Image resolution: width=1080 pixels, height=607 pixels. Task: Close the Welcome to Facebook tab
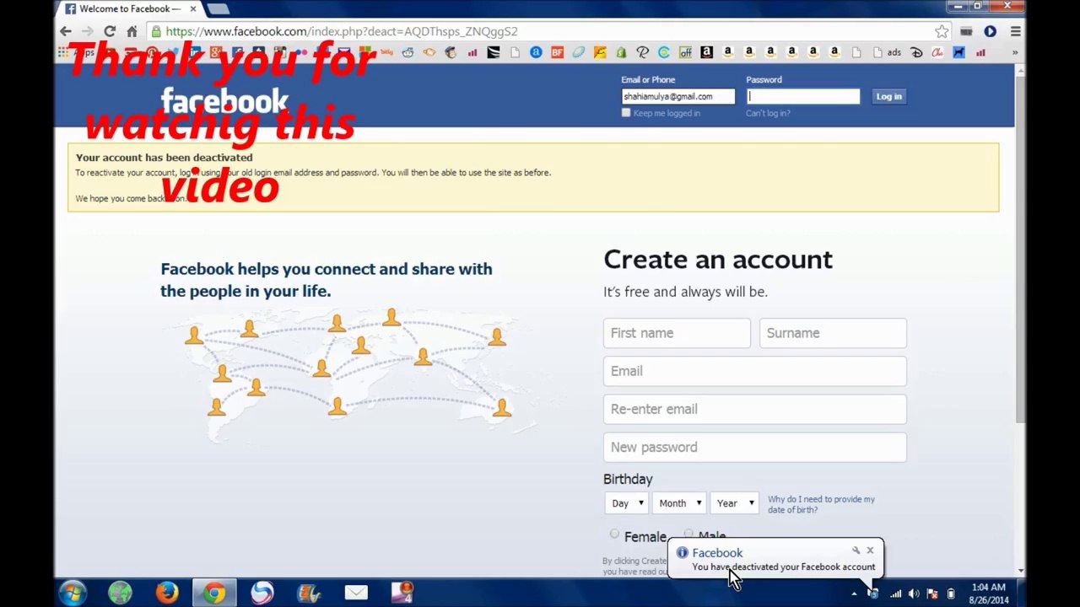point(193,8)
